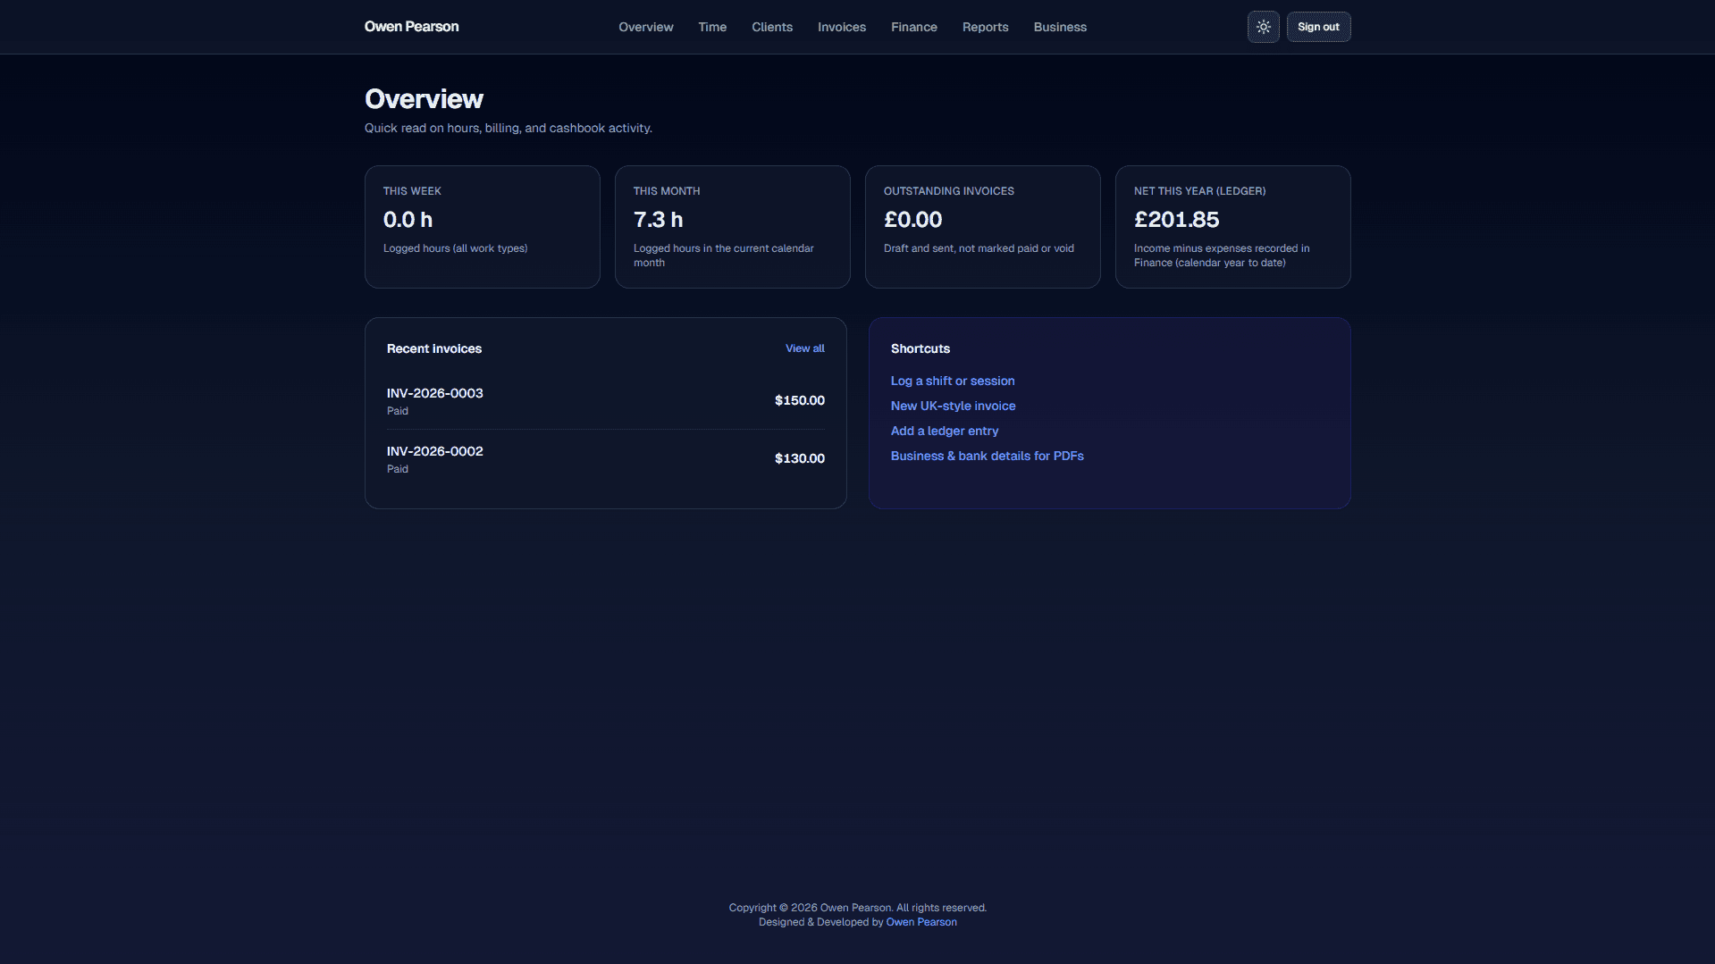Go to the Business section
The width and height of the screenshot is (1715, 964).
click(1059, 27)
